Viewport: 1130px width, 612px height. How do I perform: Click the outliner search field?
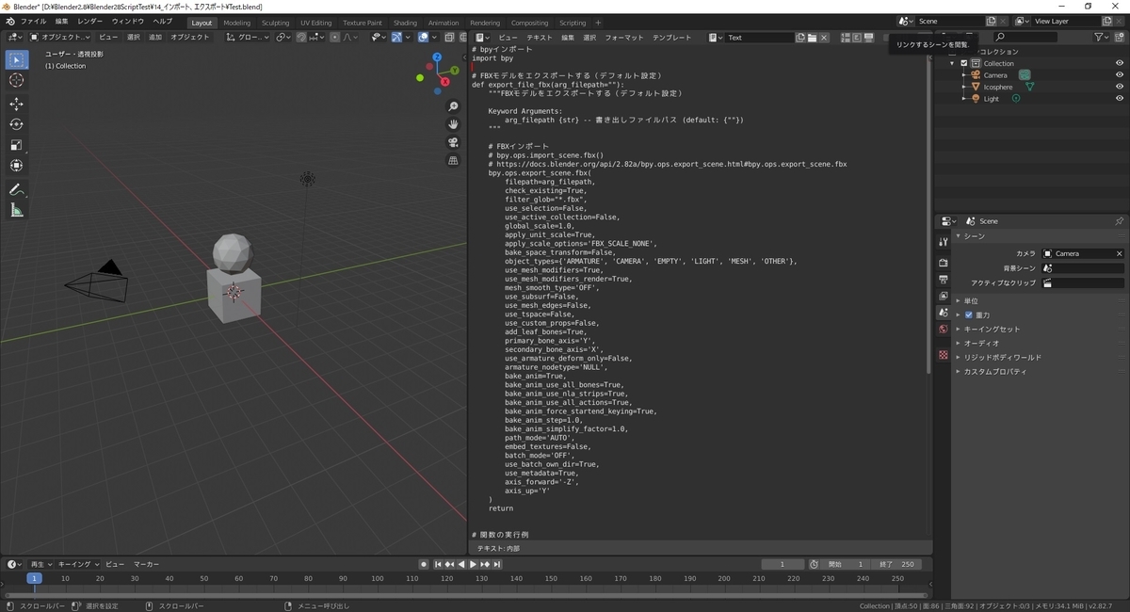1025,38
